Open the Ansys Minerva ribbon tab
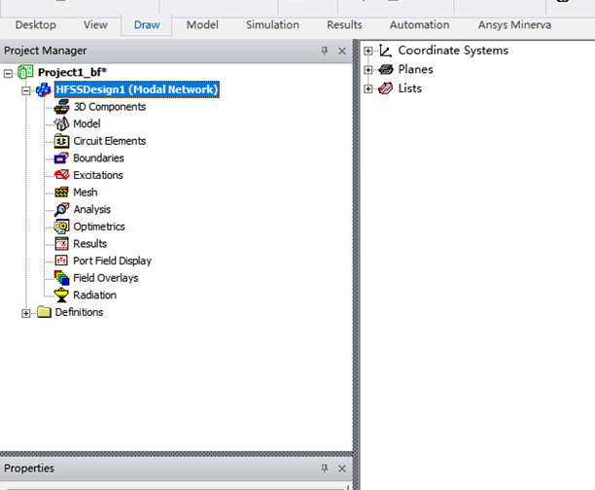This screenshot has width=595, height=490. [x=514, y=25]
